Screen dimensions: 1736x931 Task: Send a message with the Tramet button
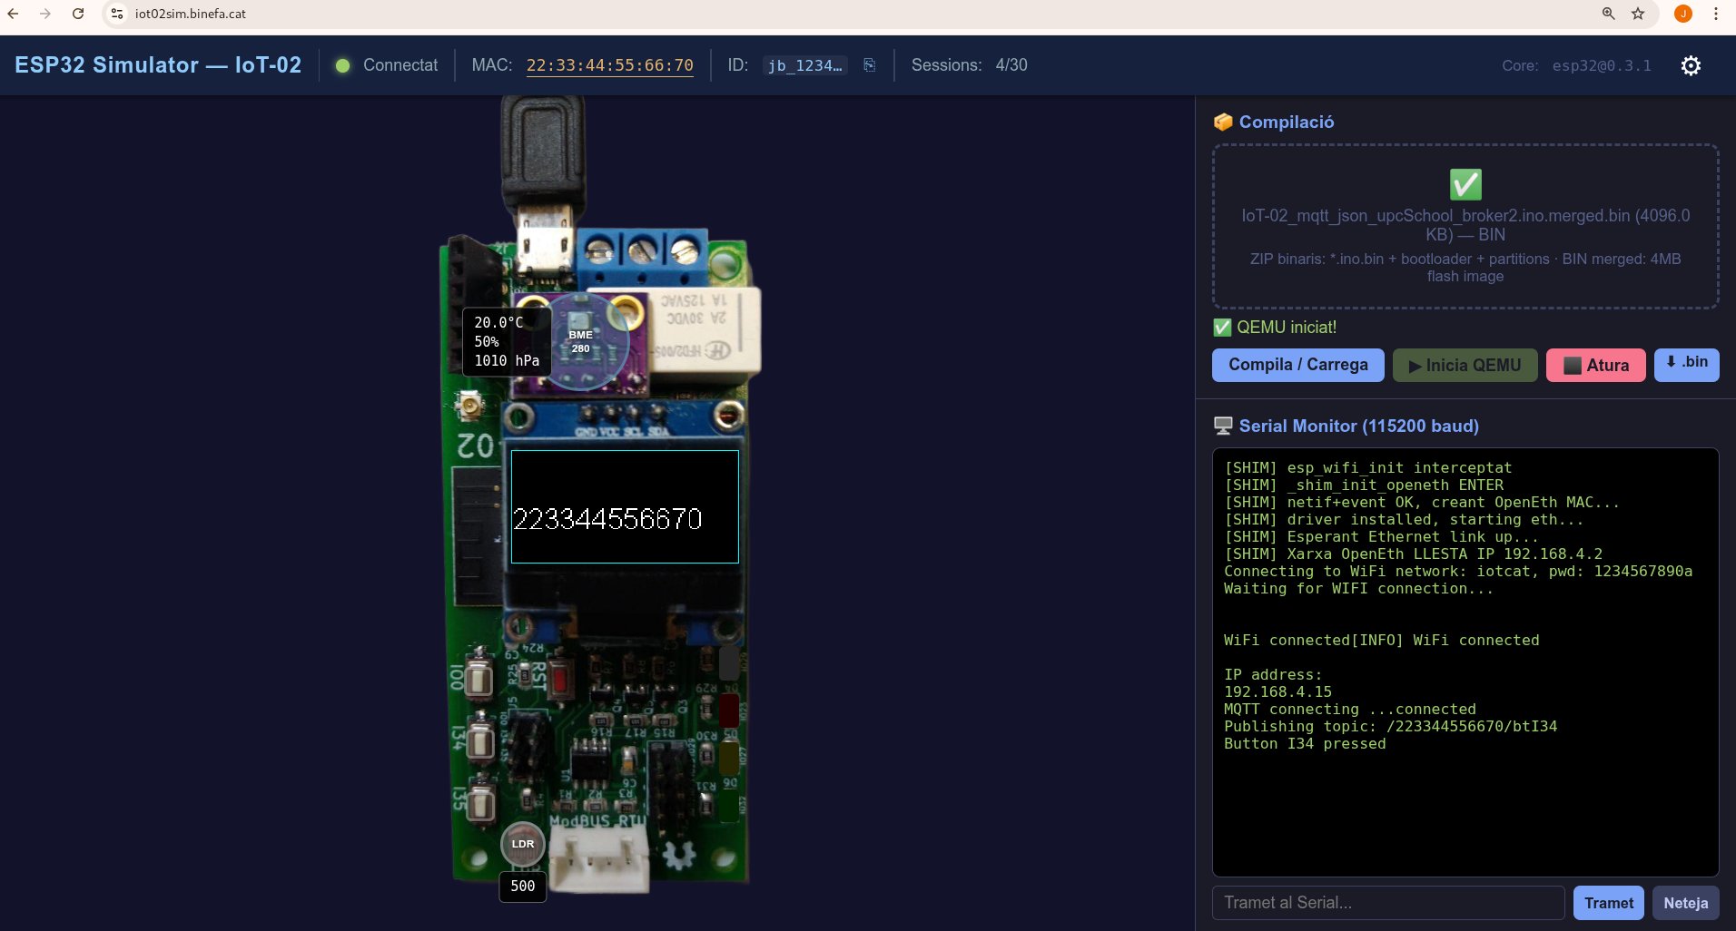coord(1609,902)
